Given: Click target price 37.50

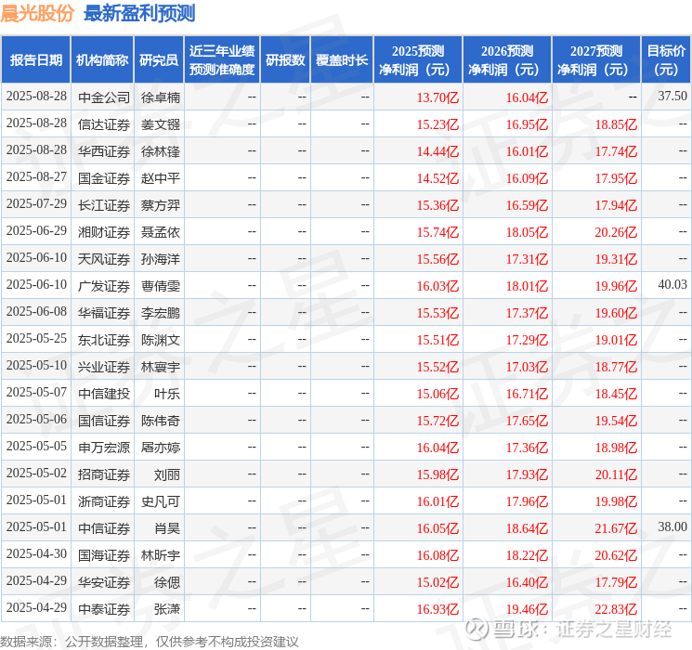Looking at the screenshot, I should (x=672, y=96).
